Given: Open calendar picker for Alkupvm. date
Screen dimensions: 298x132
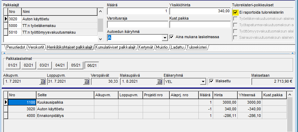Looking at the screenshot, I should pyautogui.click(x=42, y=82).
